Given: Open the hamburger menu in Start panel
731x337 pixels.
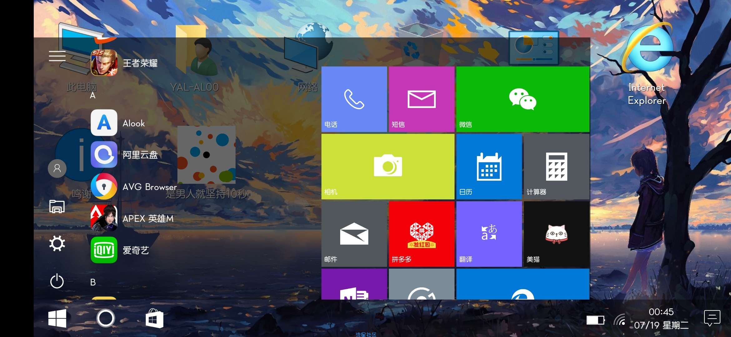Looking at the screenshot, I should point(57,56).
